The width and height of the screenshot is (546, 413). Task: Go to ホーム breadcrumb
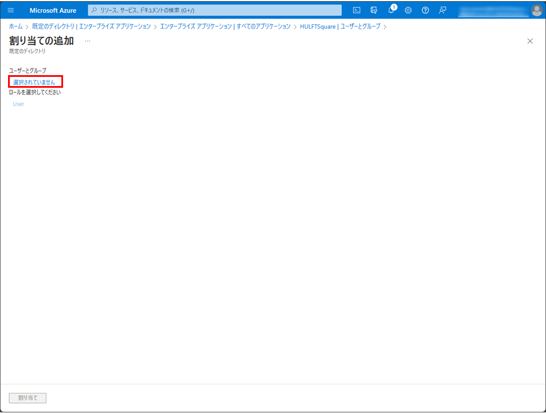tap(15, 26)
